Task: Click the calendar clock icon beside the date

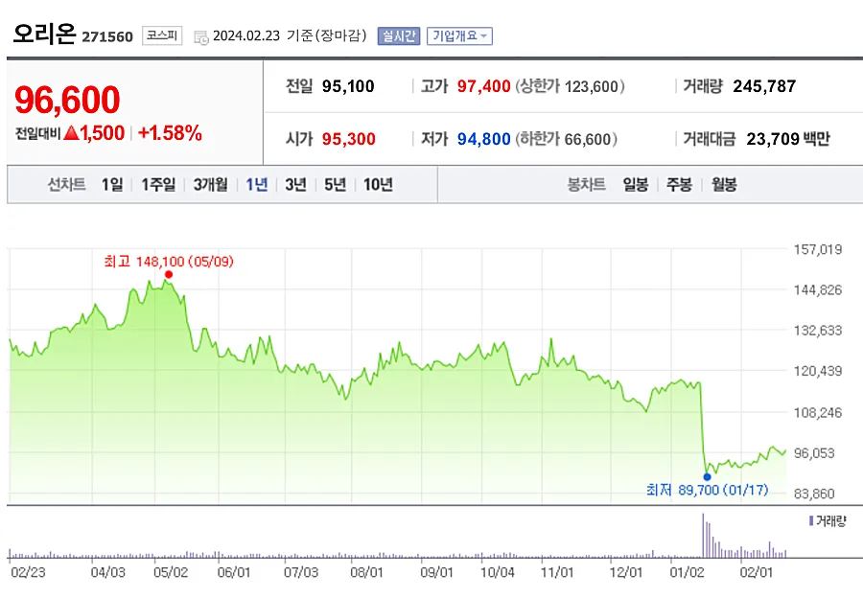Action: 201,37
